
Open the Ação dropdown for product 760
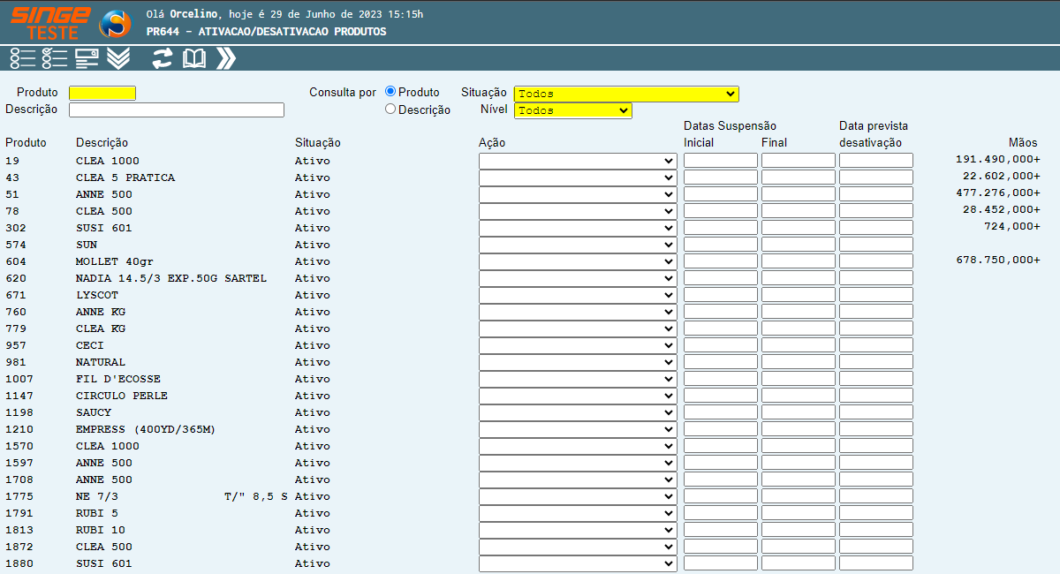578,312
